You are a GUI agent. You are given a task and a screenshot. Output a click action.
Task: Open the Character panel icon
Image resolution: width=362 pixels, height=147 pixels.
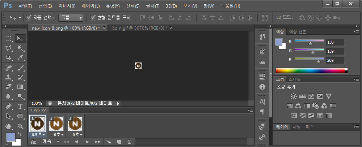point(262,101)
